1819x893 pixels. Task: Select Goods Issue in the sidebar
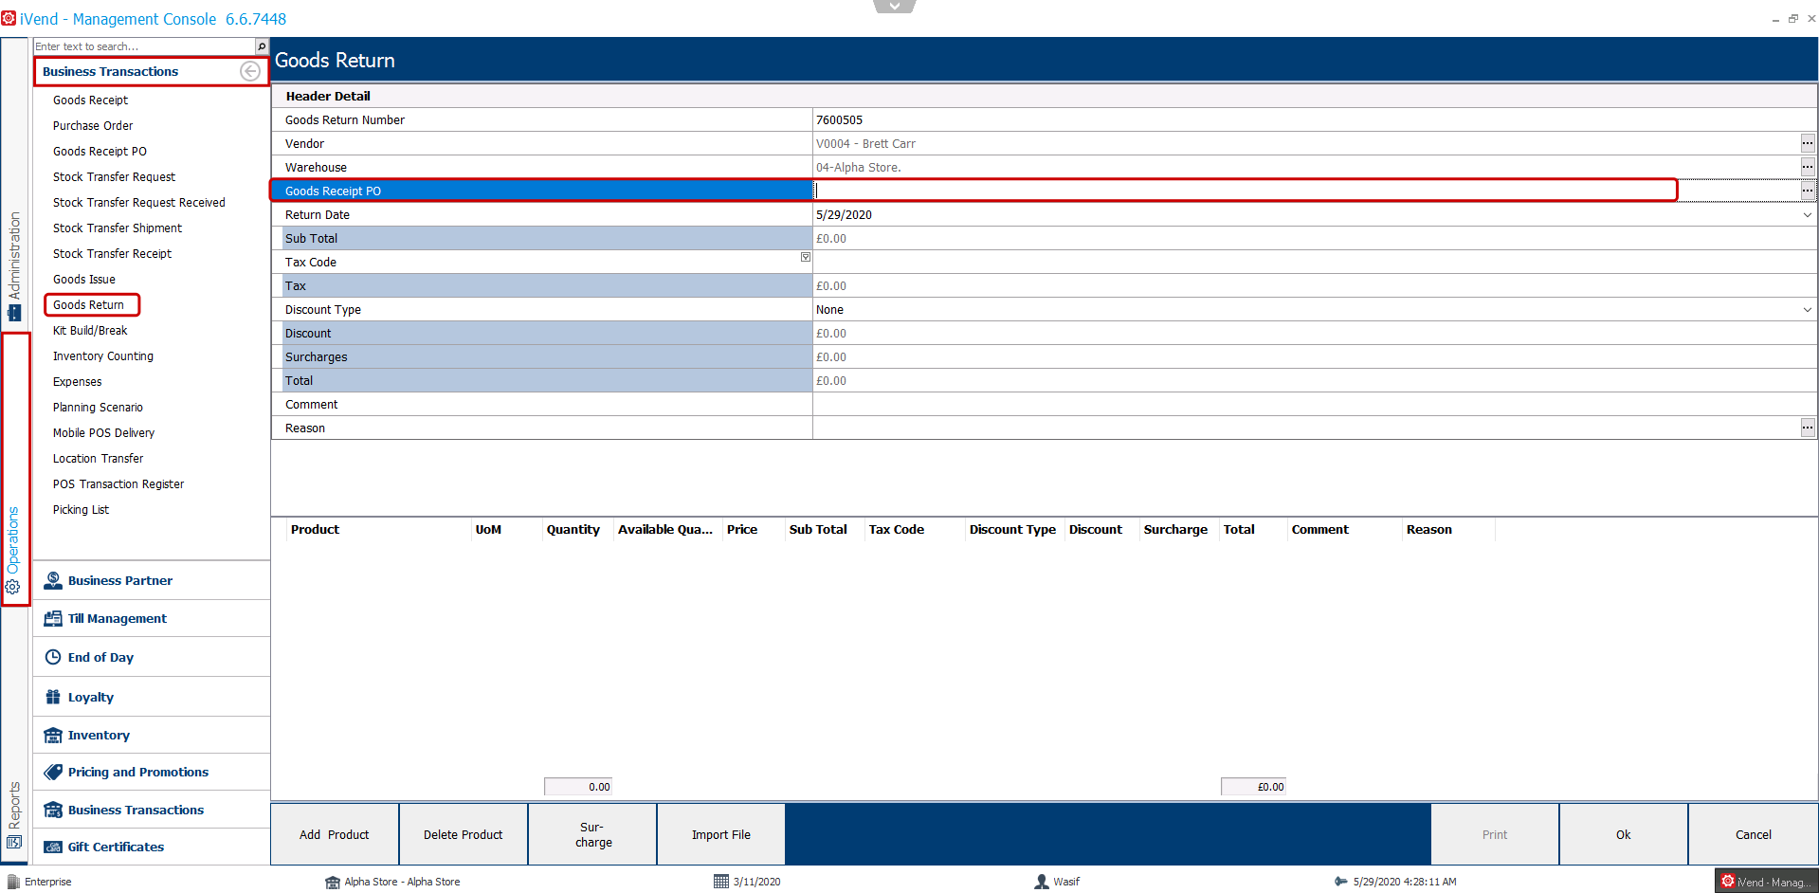point(84,279)
